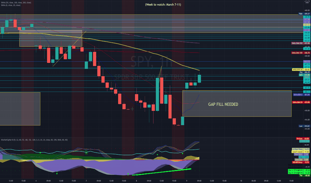
Task: Click the Lt Blue Wave value label
Action: 300,149
